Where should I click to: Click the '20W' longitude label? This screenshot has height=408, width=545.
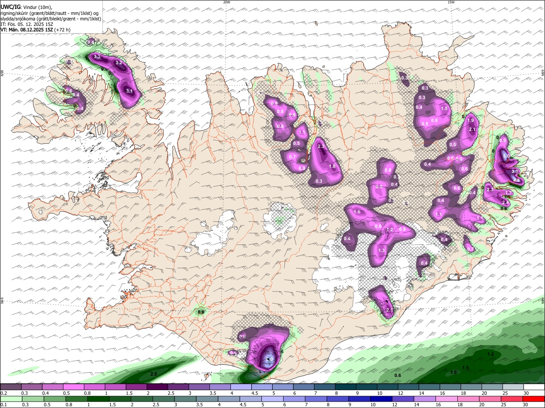point(227,2)
